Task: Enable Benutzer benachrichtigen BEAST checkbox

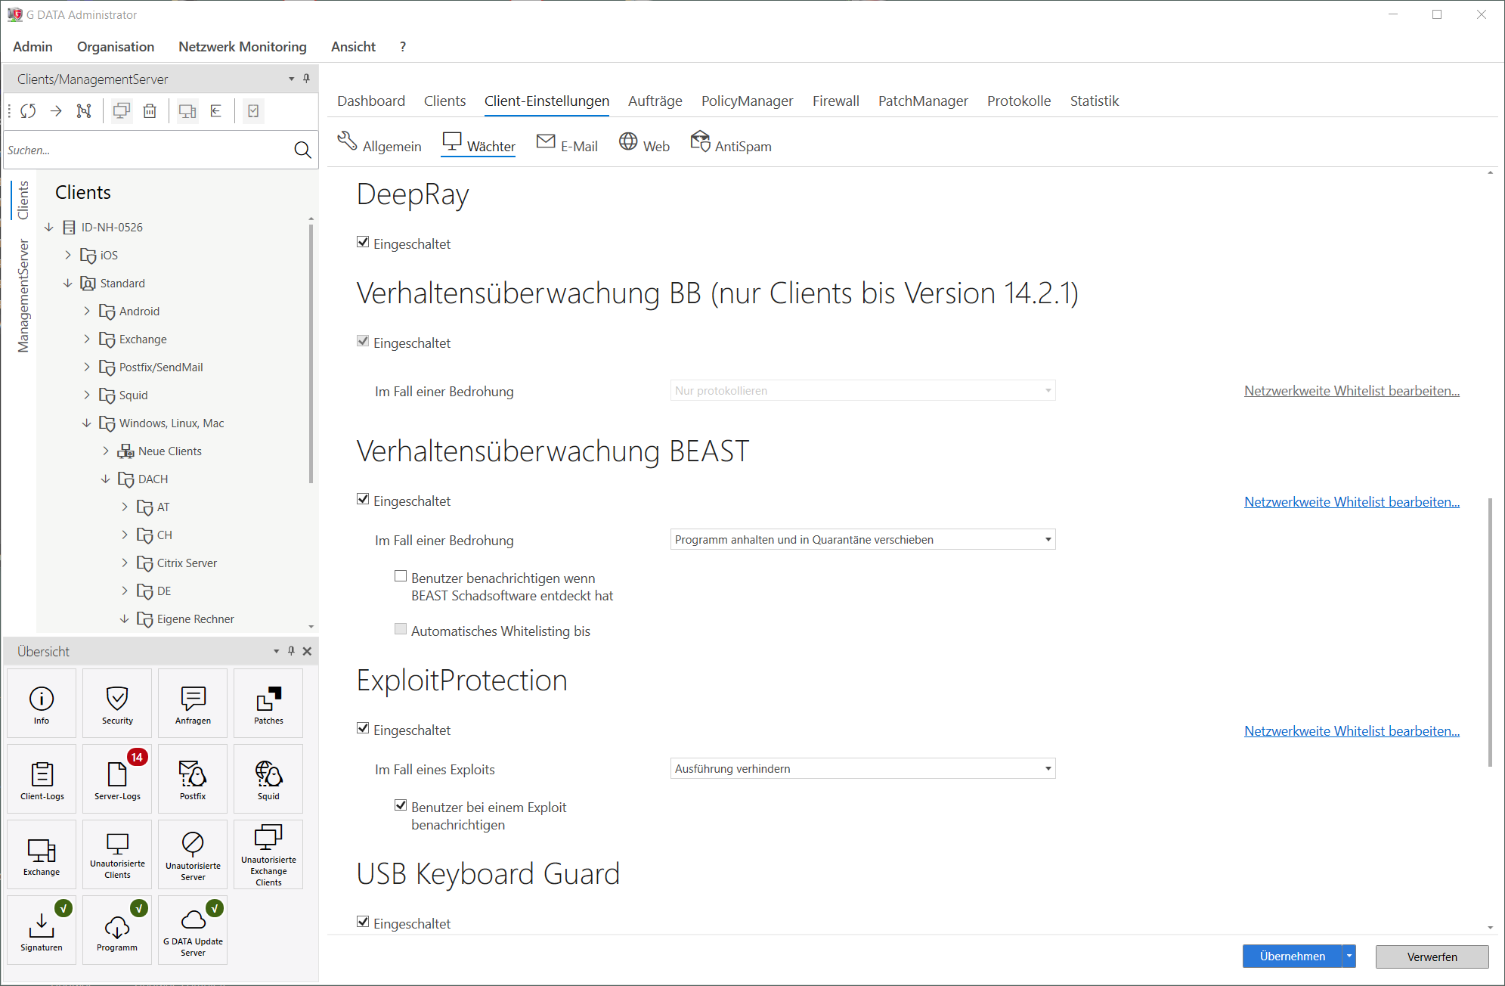Action: (x=401, y=577)
